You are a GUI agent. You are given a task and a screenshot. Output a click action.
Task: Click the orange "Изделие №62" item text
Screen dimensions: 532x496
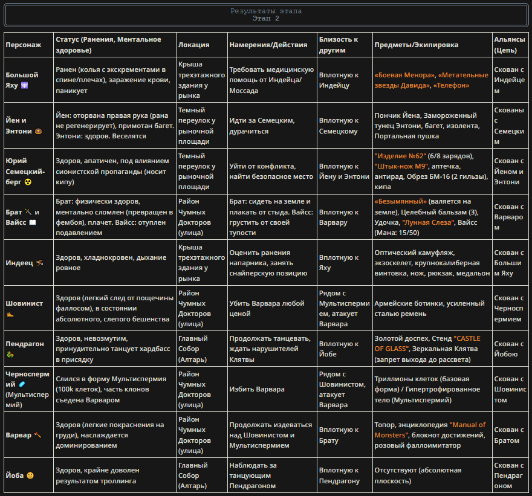[x=400, y=156]
